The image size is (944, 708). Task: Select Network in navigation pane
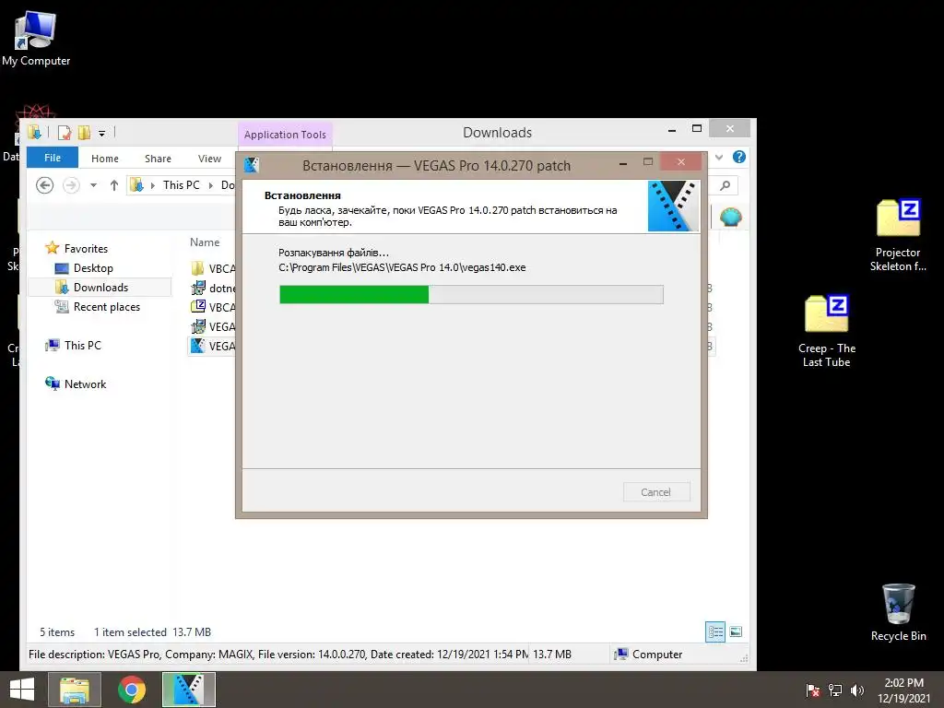(x=85, y=384)
